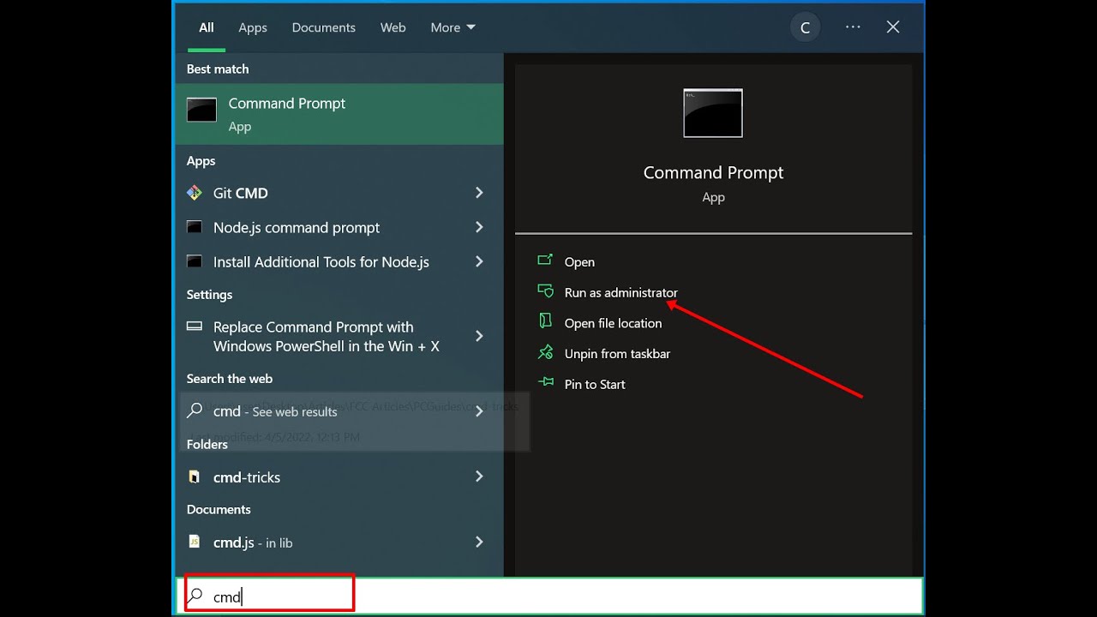
Task: Click the Open file location icon
Action: click(545, 321)
